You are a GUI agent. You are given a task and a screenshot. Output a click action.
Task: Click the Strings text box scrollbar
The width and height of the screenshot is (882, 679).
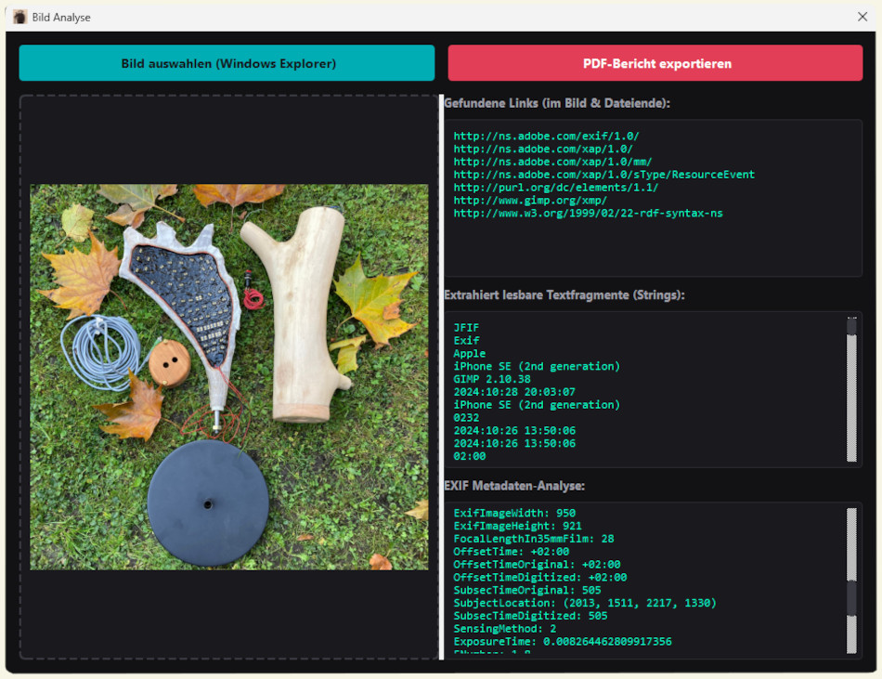coord(851,389)
